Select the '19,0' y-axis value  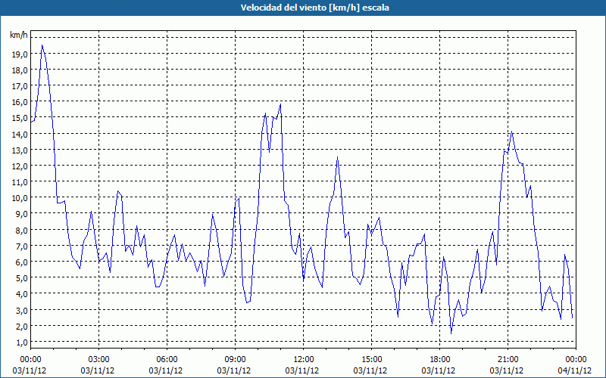click(x=20, y=54)
